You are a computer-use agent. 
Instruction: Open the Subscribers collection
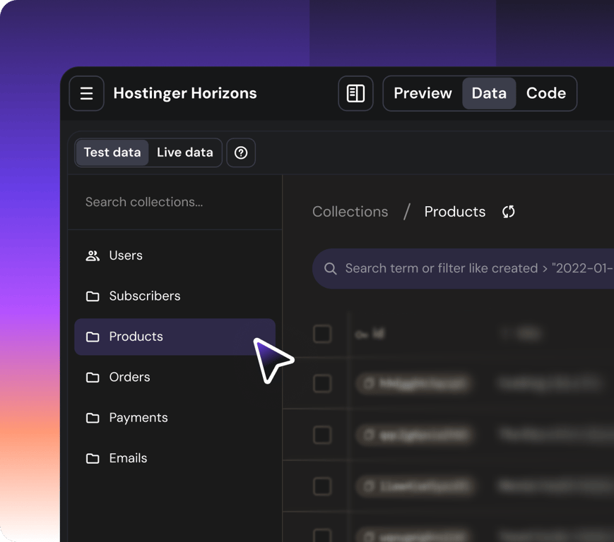pos(175,296)
